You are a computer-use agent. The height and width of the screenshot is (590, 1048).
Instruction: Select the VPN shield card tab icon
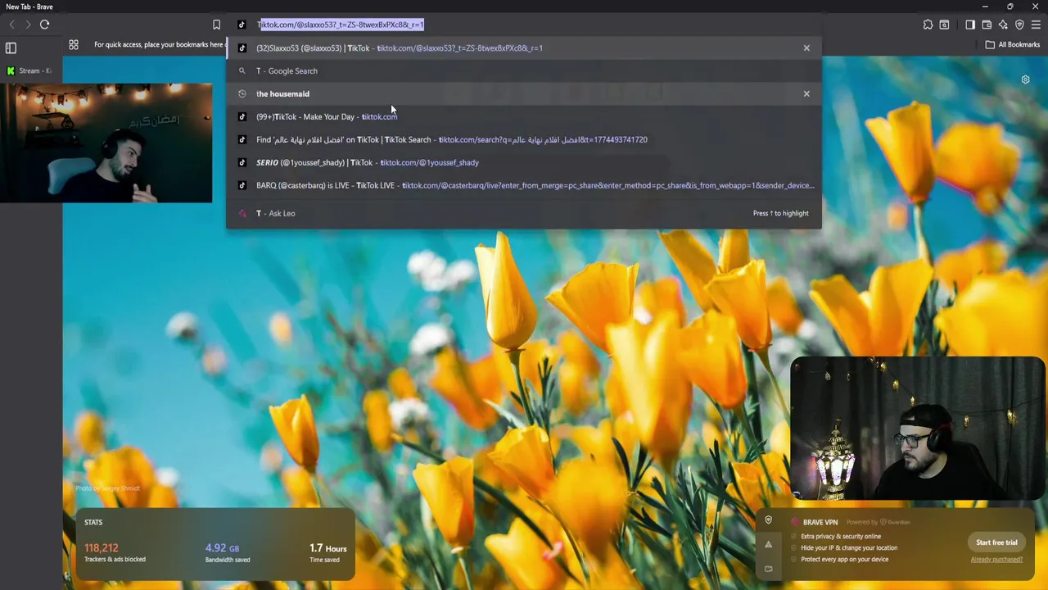[768, 520]
